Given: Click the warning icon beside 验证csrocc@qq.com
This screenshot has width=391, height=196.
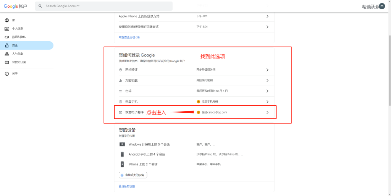Looking at the screenshot, I should (199, 112).
